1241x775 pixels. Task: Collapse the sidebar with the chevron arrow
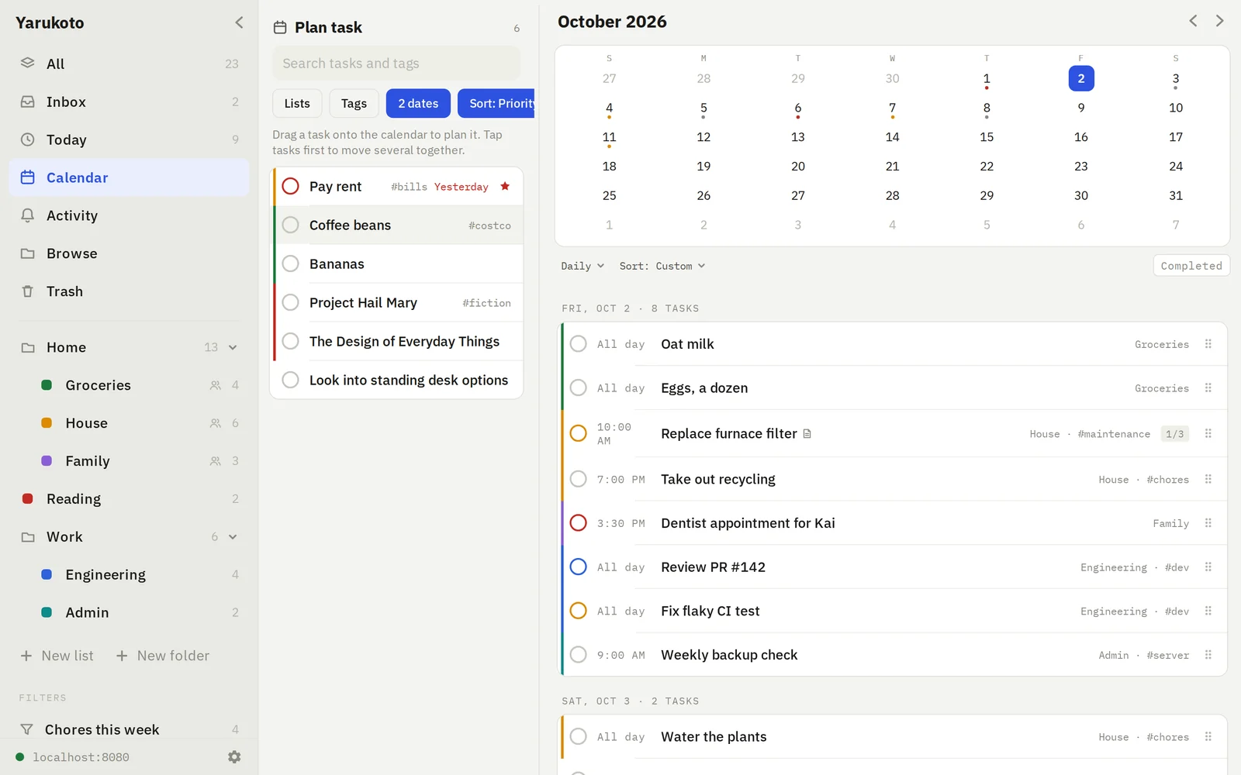point(239,22)
